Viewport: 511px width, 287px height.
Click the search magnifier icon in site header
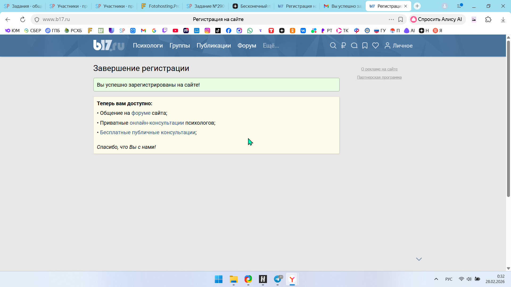[333, 45]
